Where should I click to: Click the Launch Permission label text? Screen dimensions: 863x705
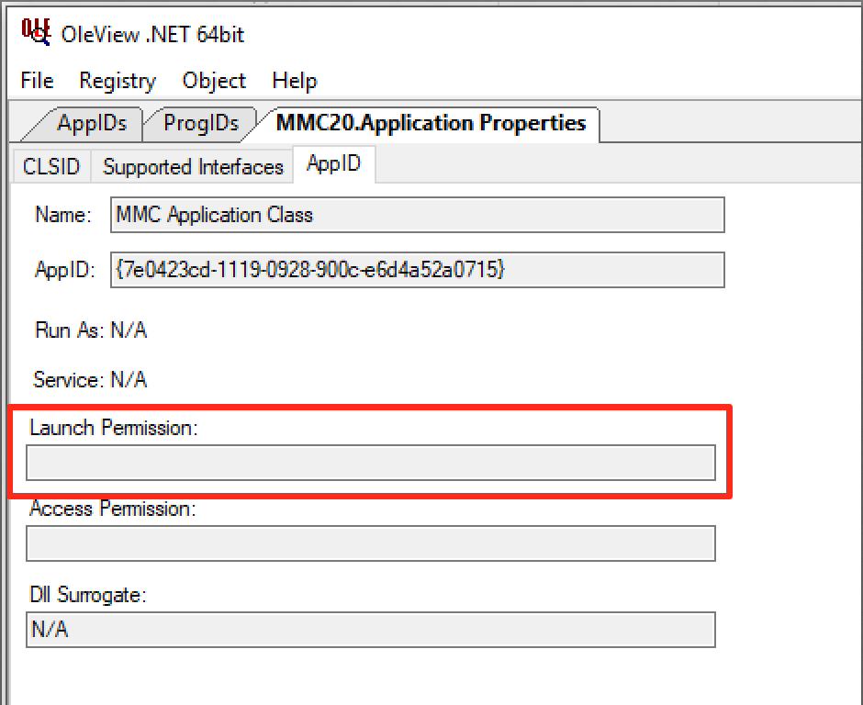pos(113,428)
